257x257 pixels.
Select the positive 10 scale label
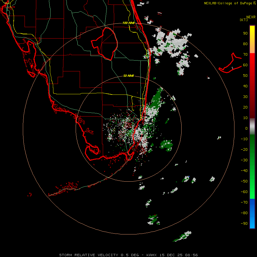[245, 118]
